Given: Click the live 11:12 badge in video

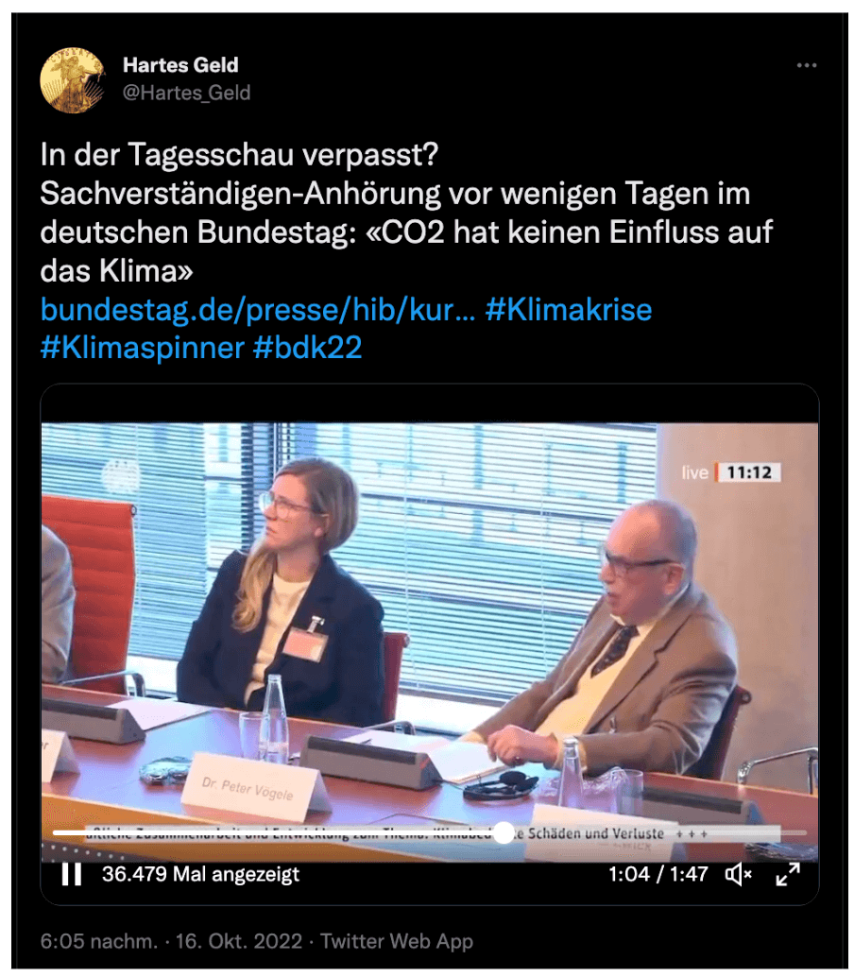Looking at the screenshot, I should tap(730, 472).
